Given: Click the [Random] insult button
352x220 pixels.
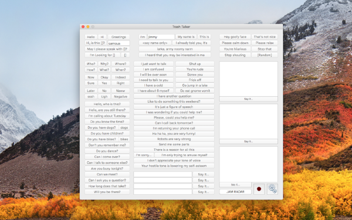Looking at the screenshot, I should (x=265, y=55).
